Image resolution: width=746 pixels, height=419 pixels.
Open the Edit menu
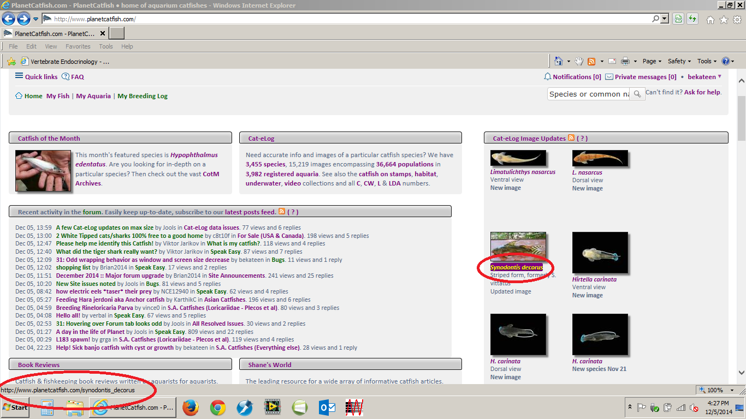tap(32, 46)
